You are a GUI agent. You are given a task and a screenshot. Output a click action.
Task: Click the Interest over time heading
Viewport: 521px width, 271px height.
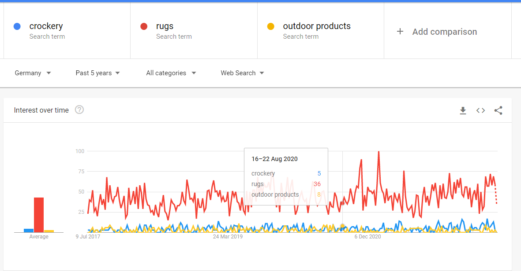[41, 110]
